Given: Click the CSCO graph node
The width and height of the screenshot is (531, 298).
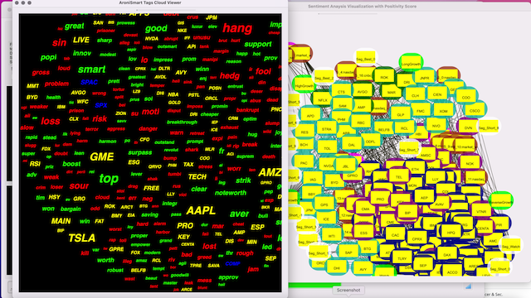Looking at the screenshot, I should pyautogui.click(x=475, y=110).
